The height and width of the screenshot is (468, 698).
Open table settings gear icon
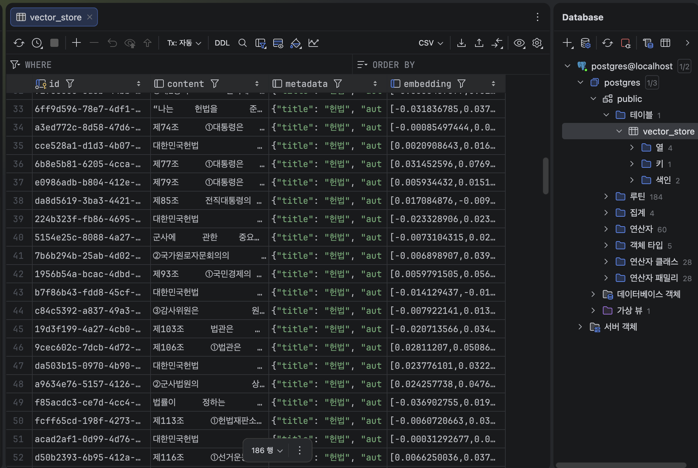click(x=537, y=43)
